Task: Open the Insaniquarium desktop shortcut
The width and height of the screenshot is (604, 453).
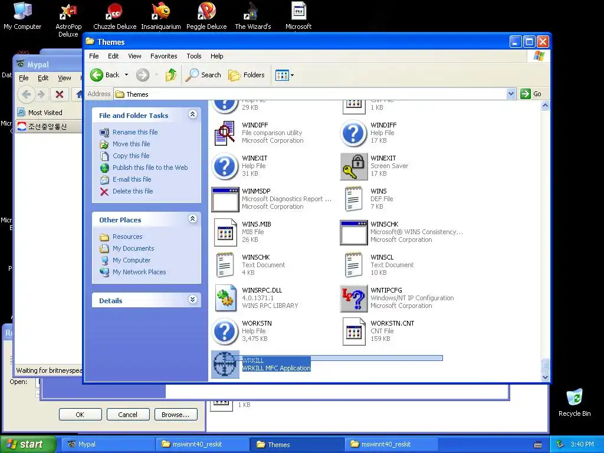Action: [161, 15]
